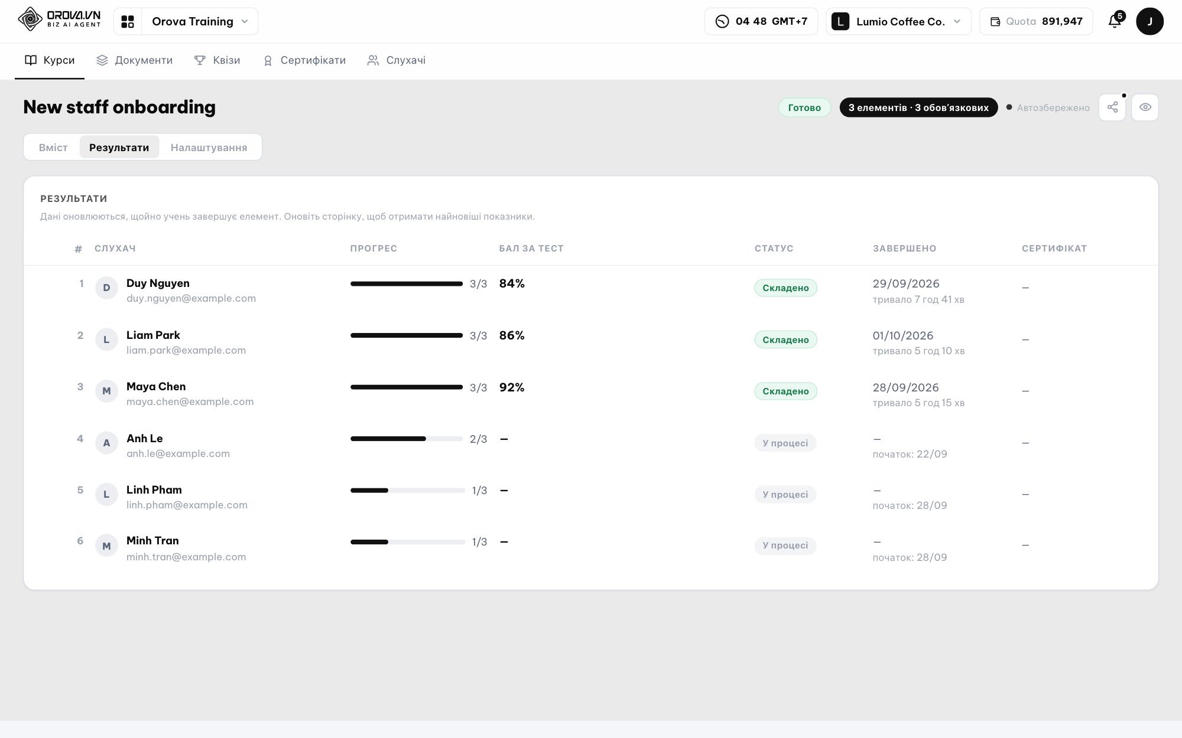Open the Квізи tab

click(217, 60)
